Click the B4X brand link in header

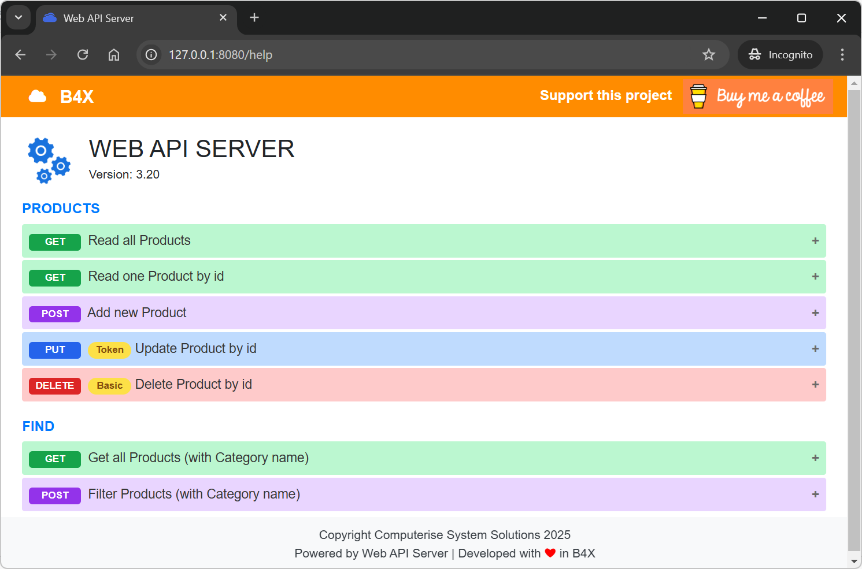[x=76, y=96]
